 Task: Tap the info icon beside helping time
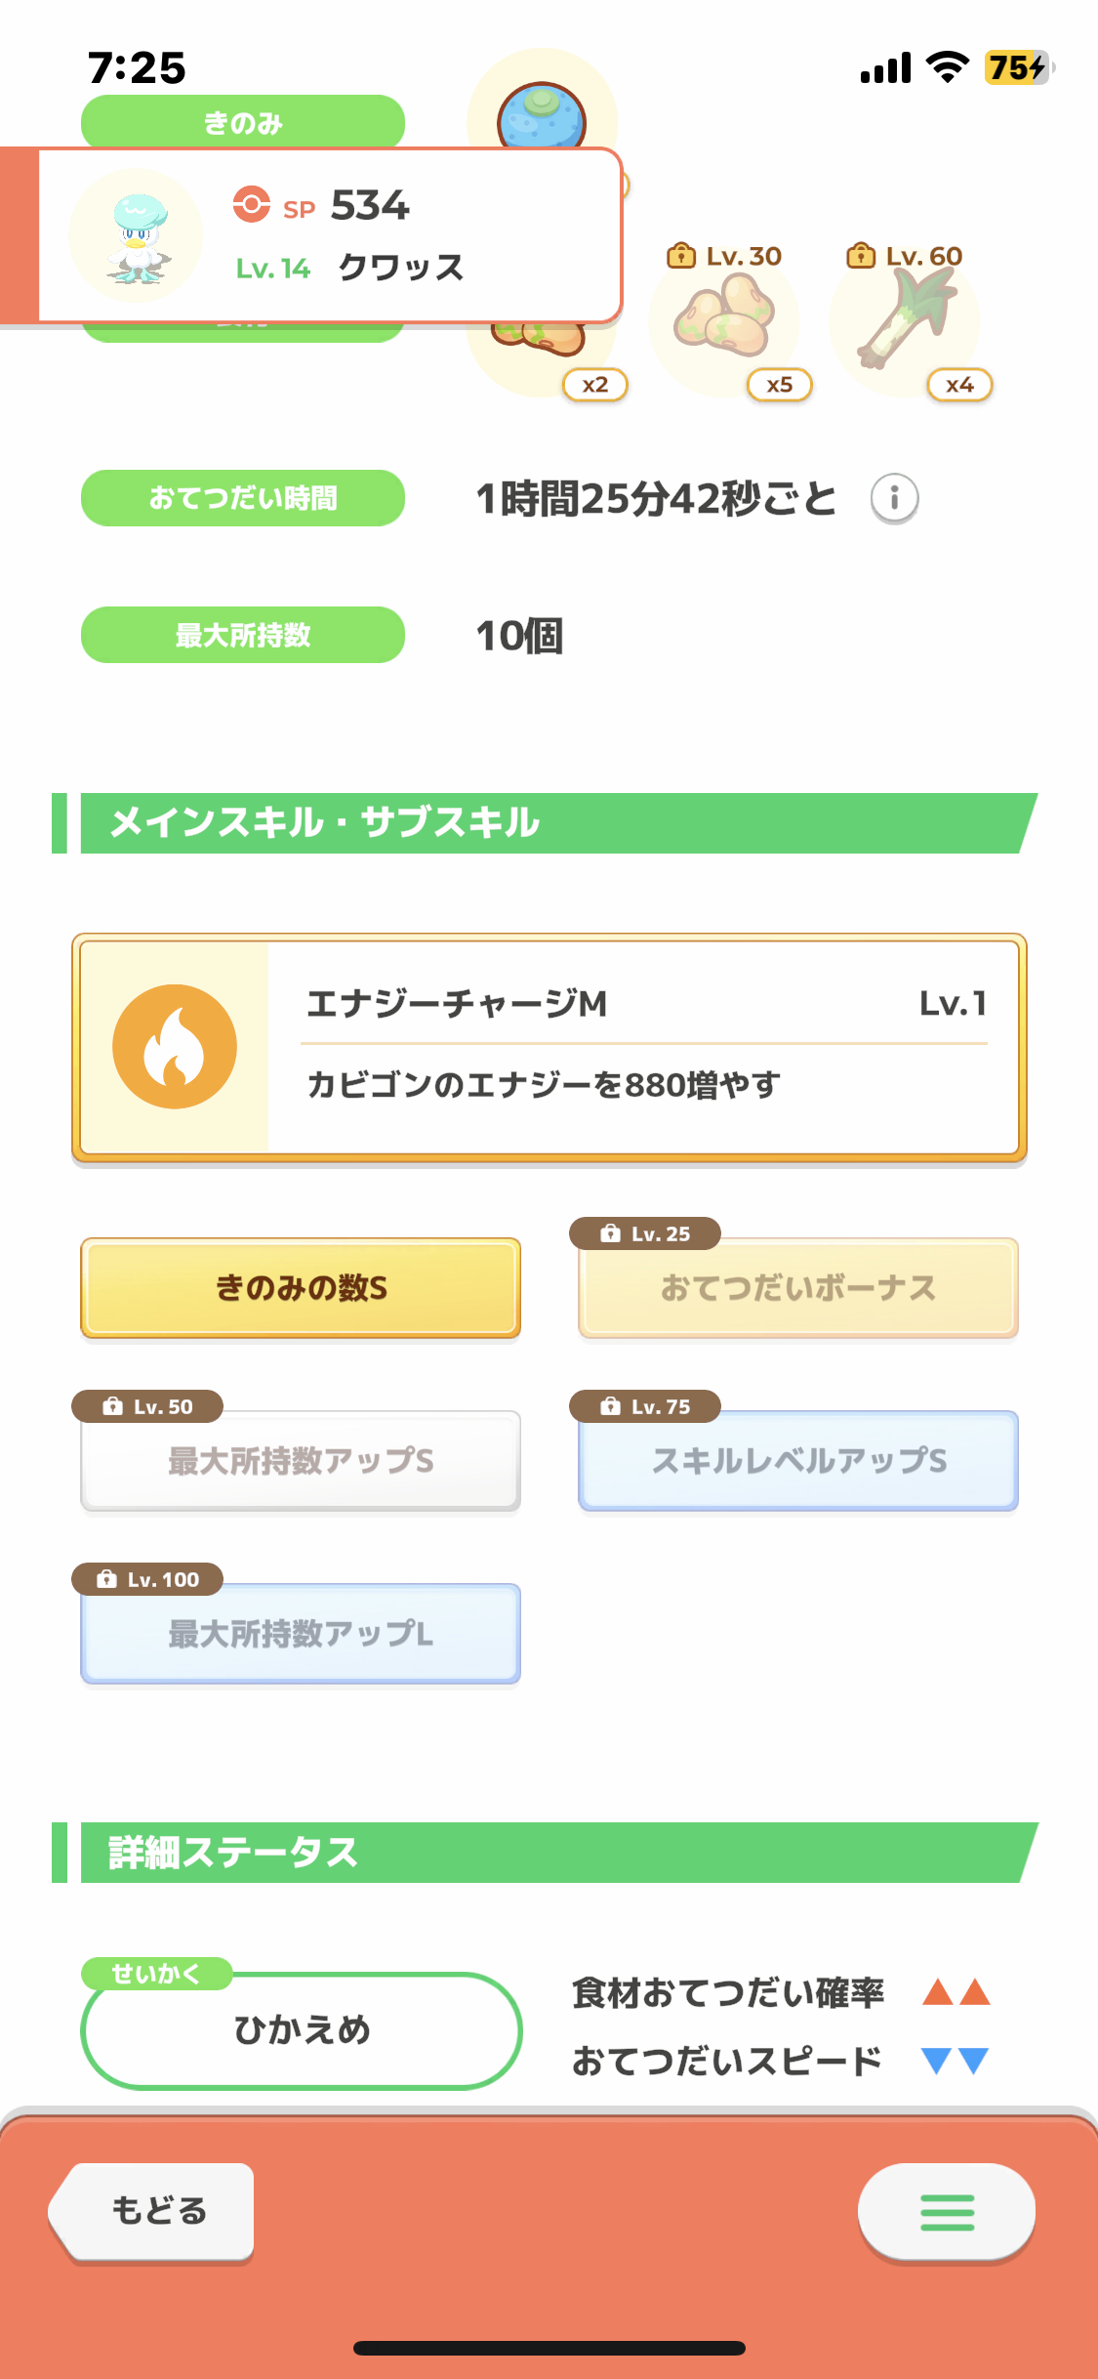coord(894,499)
